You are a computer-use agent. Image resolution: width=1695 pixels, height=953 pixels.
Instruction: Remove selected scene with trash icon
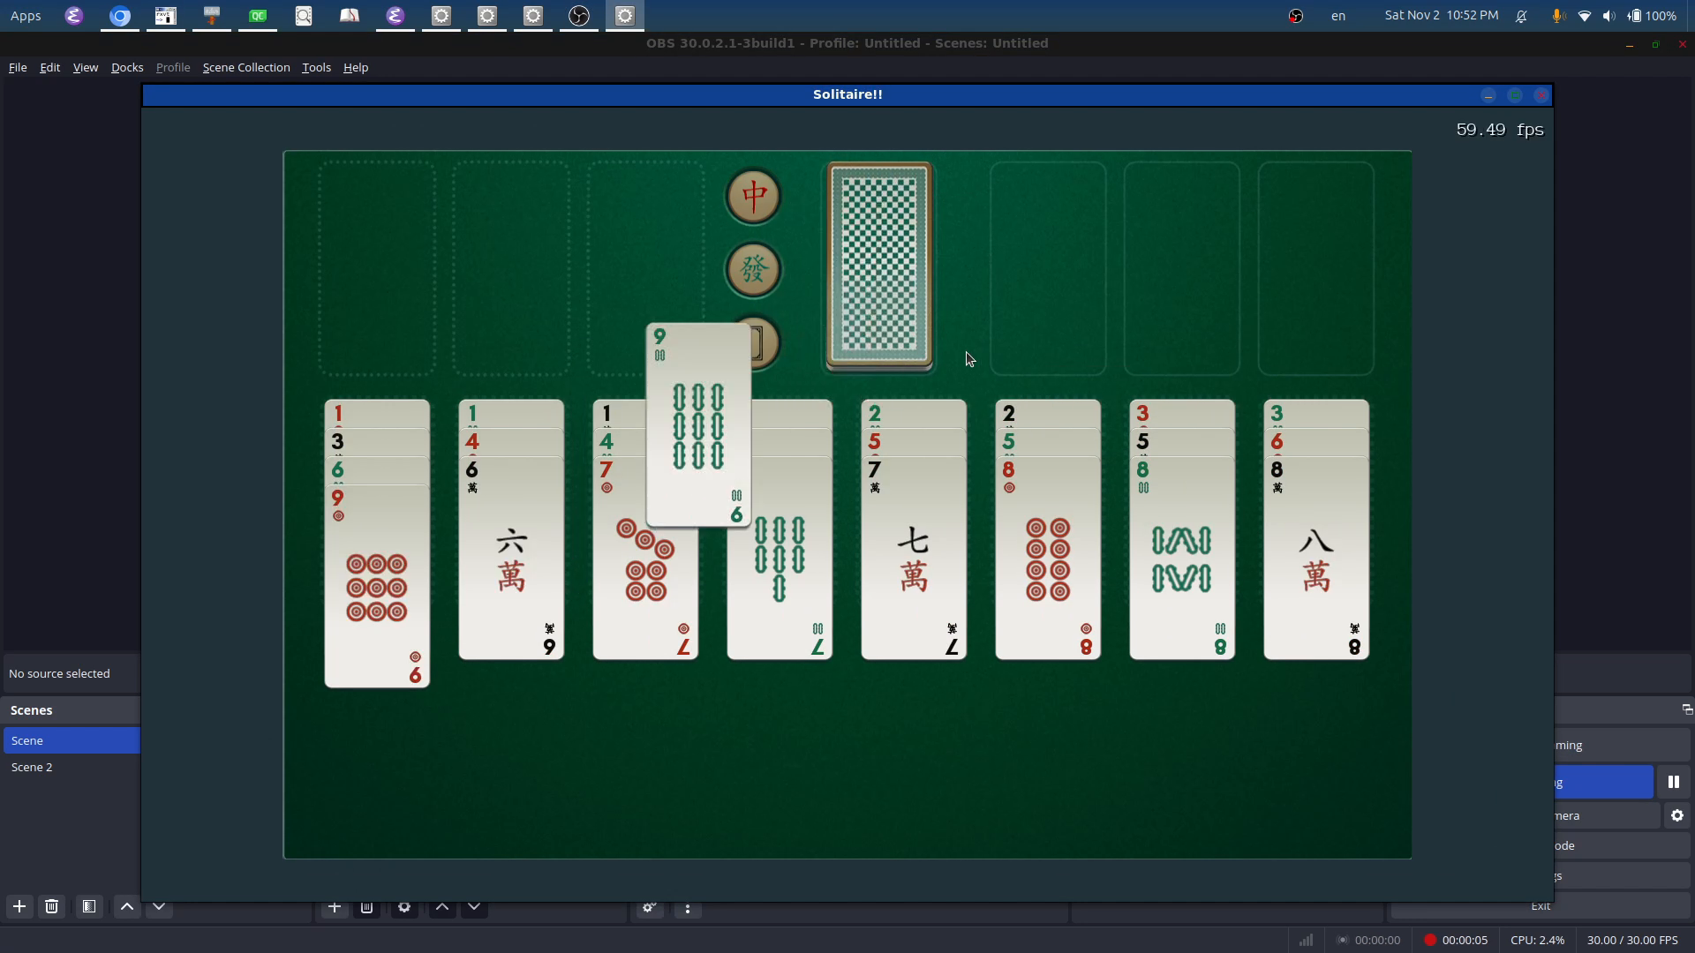[x=52, y=906]
